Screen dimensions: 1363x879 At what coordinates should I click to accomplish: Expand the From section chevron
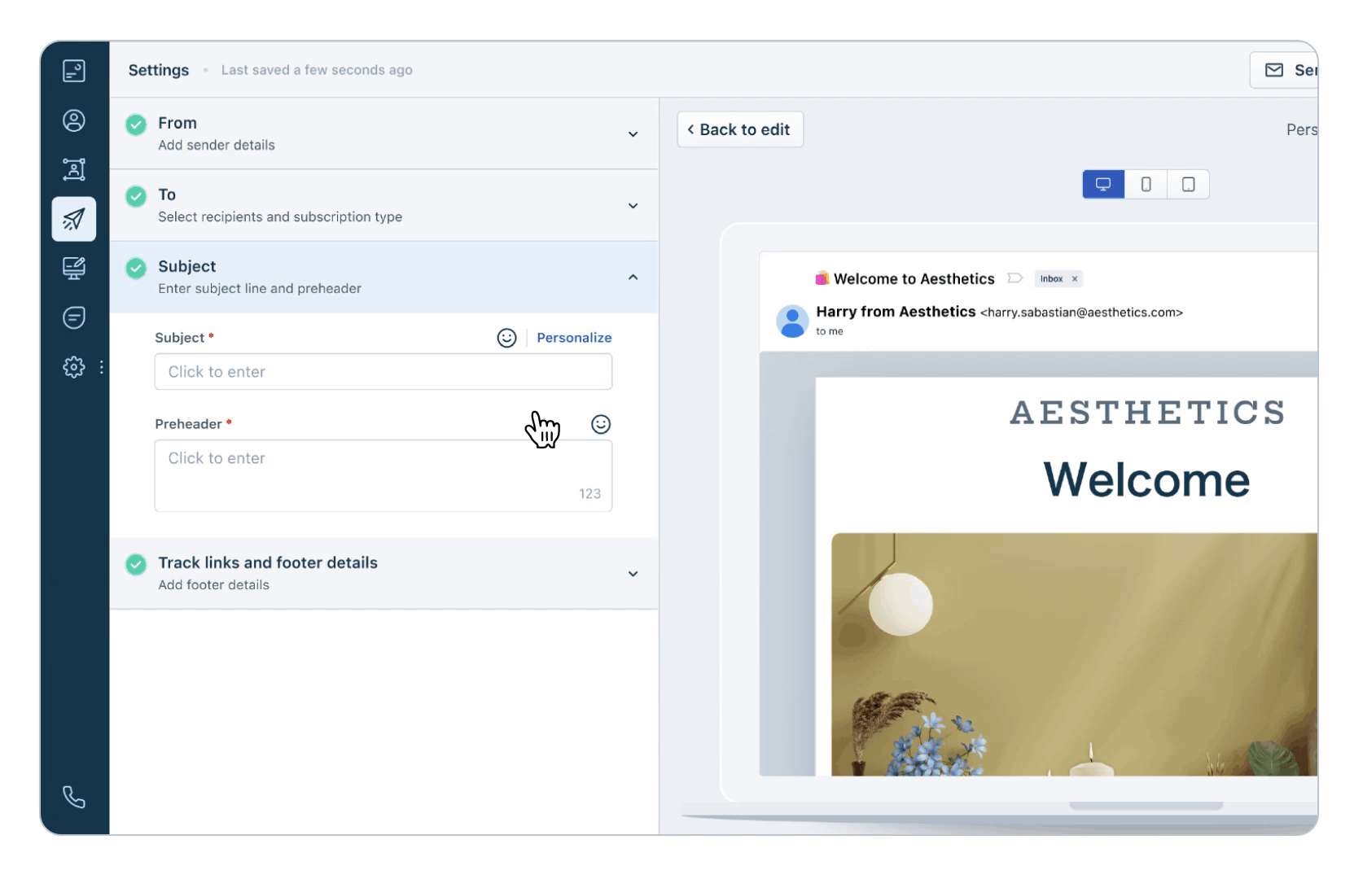(633, 134)
